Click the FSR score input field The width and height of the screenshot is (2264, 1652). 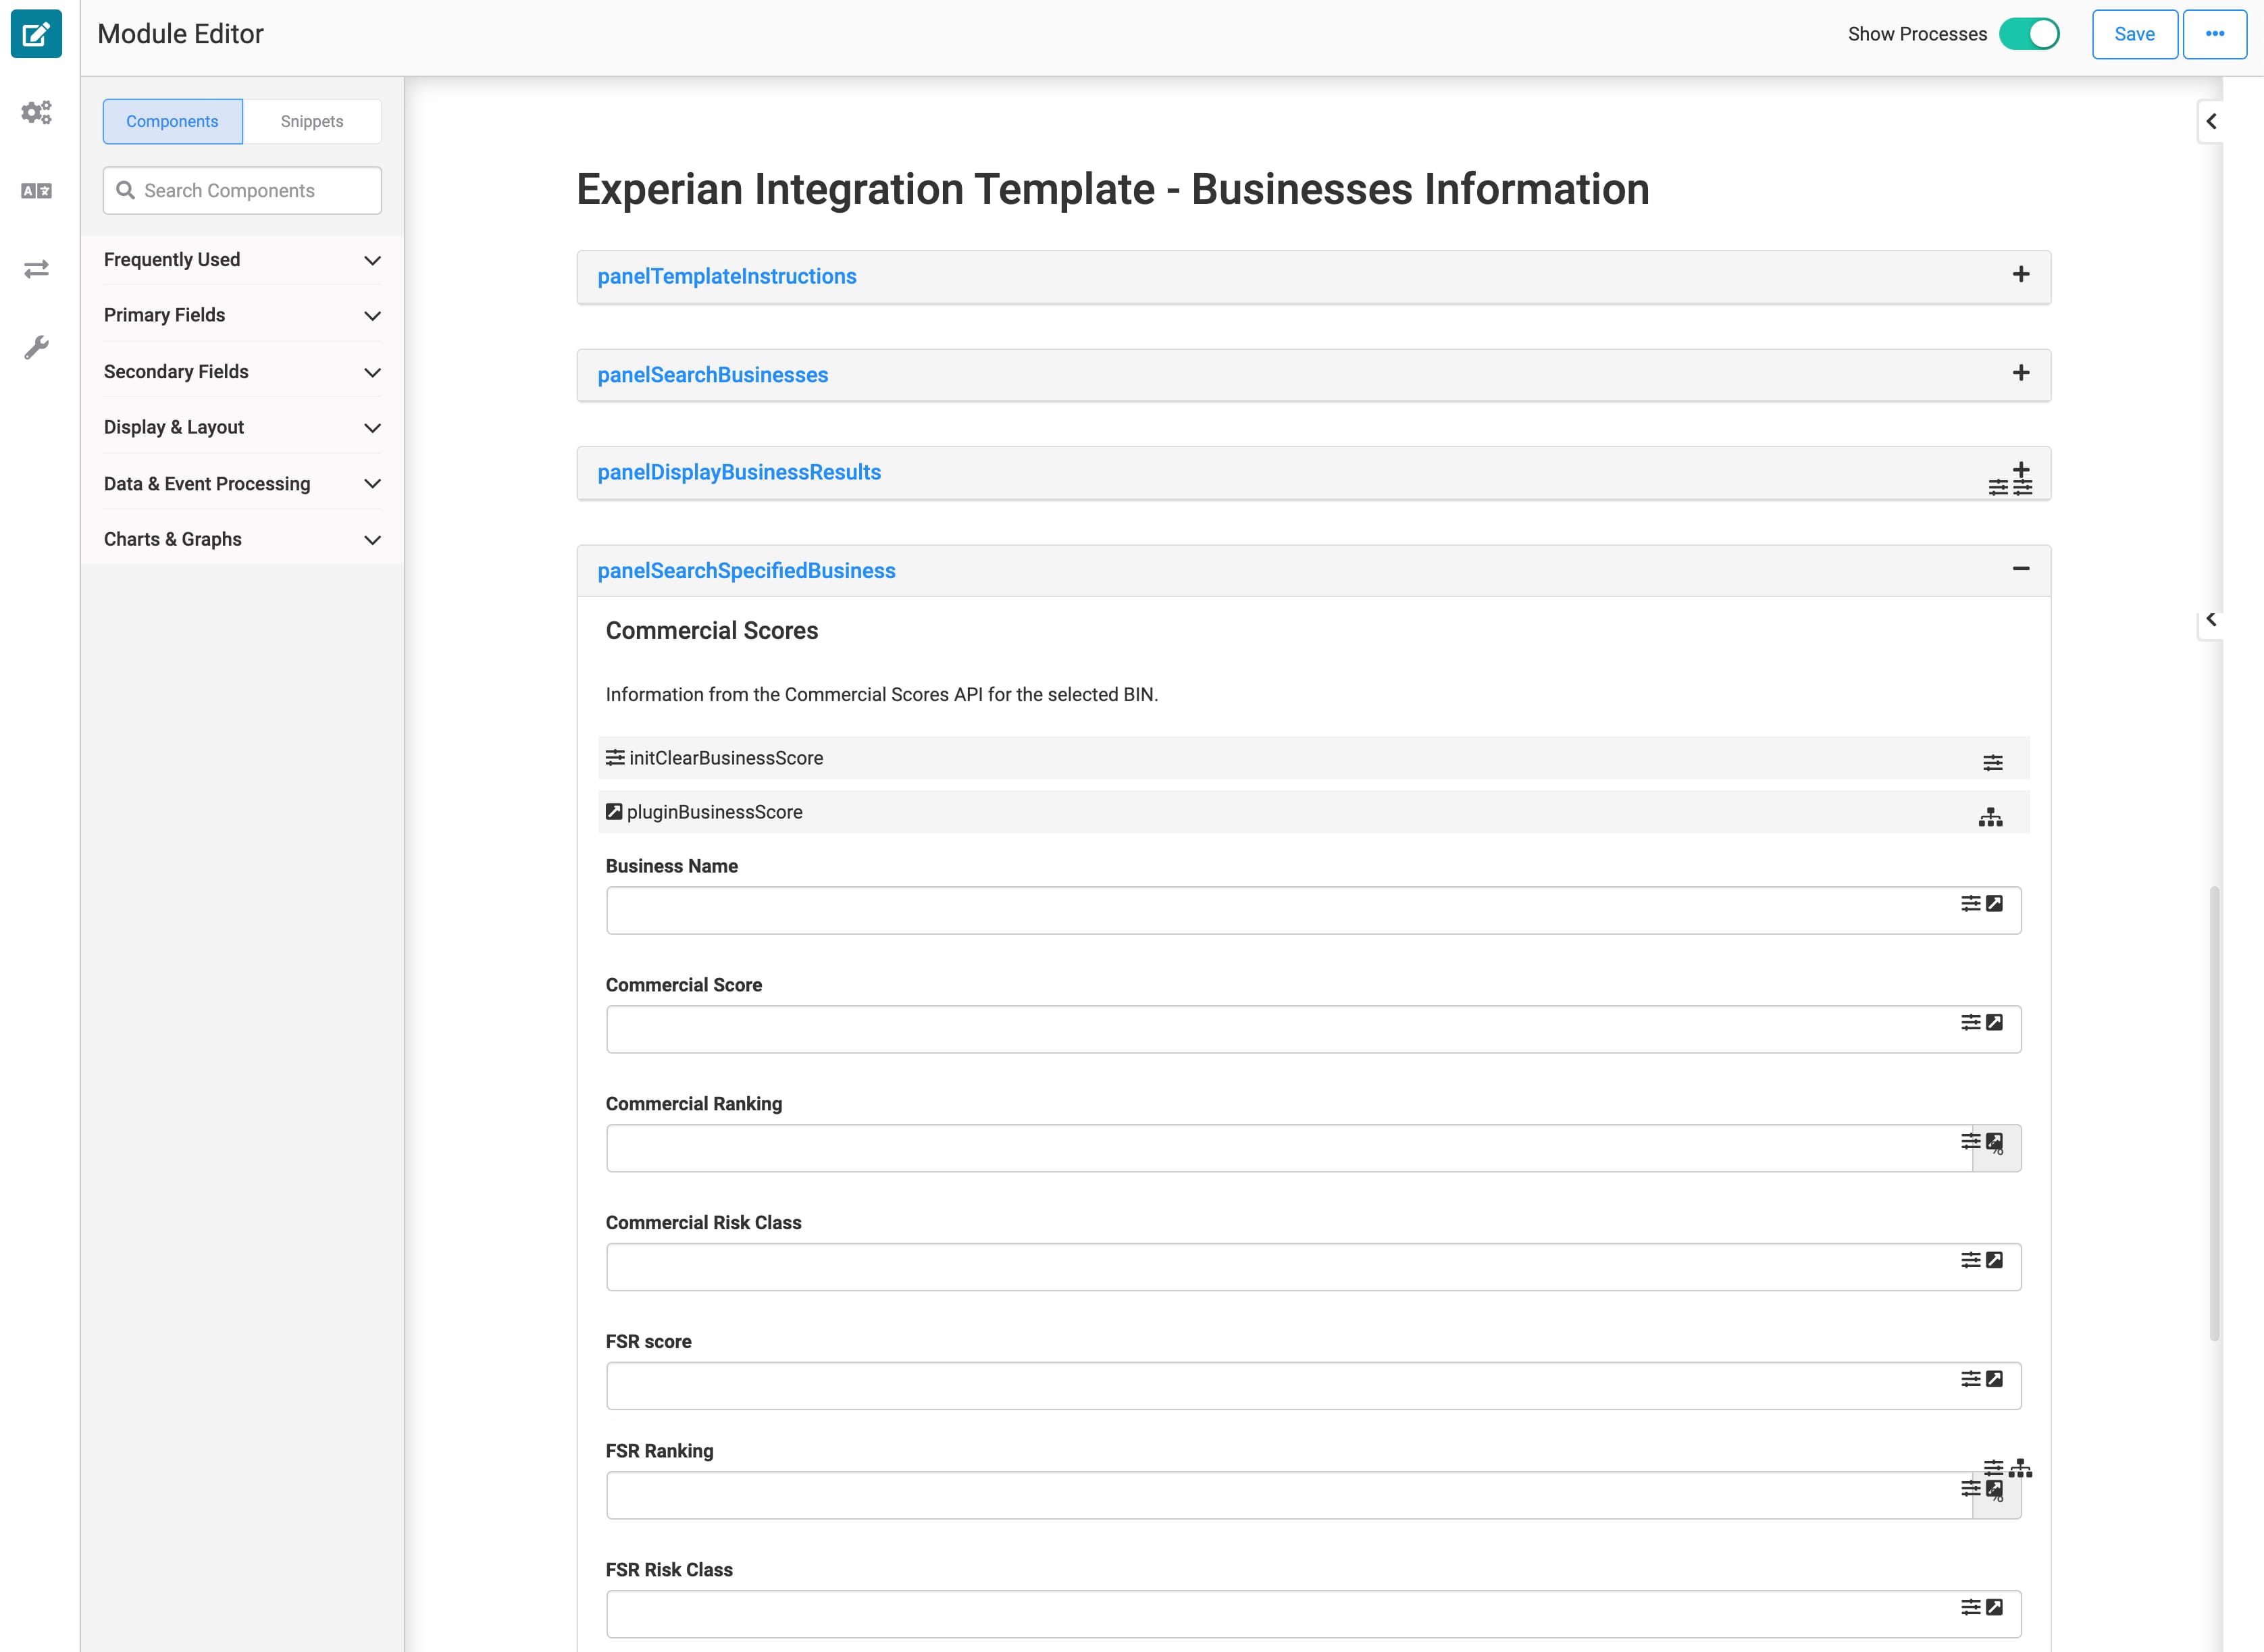(x=1313, y=1386)
